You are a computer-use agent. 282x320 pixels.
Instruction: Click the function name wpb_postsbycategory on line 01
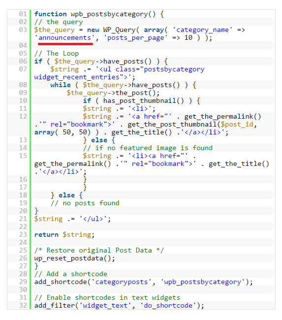tap(109, 14)
